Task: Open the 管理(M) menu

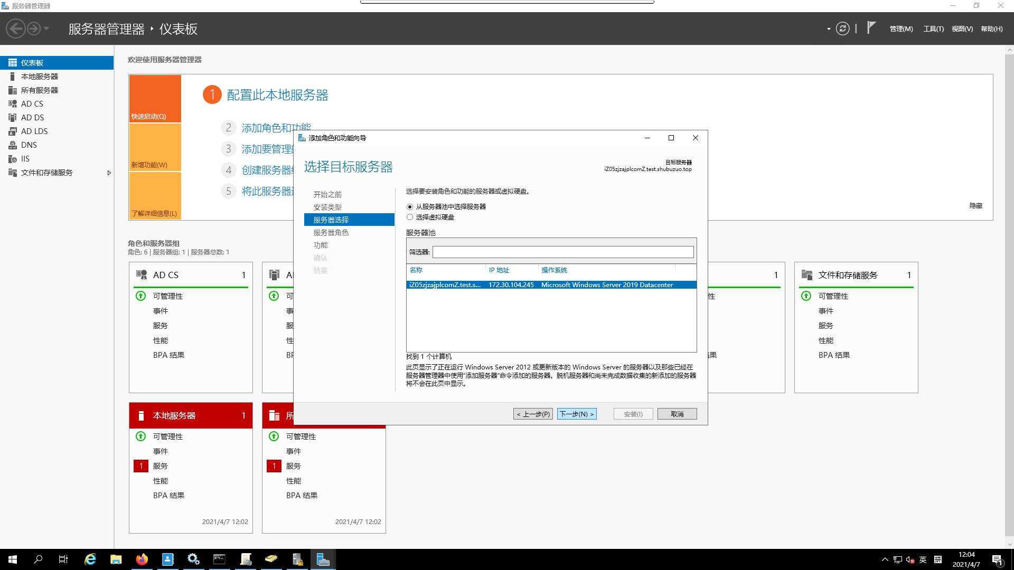Action: 901,29
